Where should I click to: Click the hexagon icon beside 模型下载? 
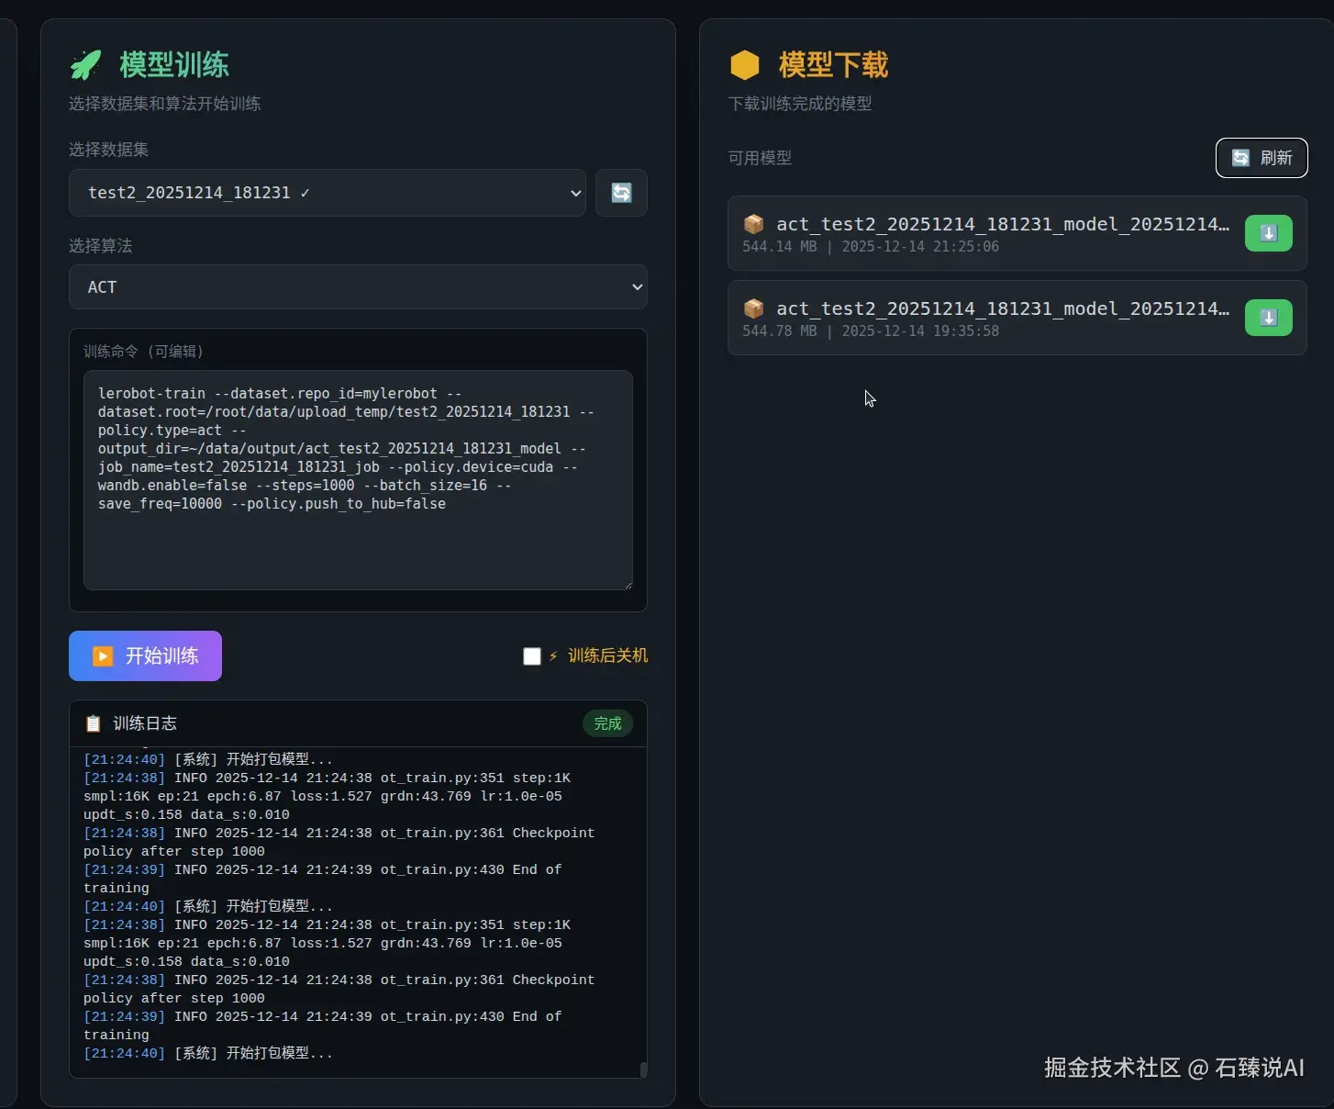click(745, 65)
